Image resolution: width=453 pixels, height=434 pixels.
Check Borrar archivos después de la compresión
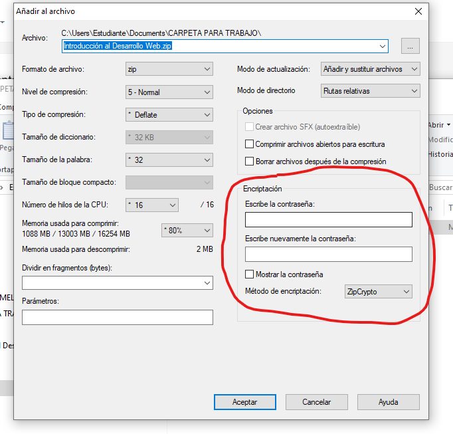(250, 162)
